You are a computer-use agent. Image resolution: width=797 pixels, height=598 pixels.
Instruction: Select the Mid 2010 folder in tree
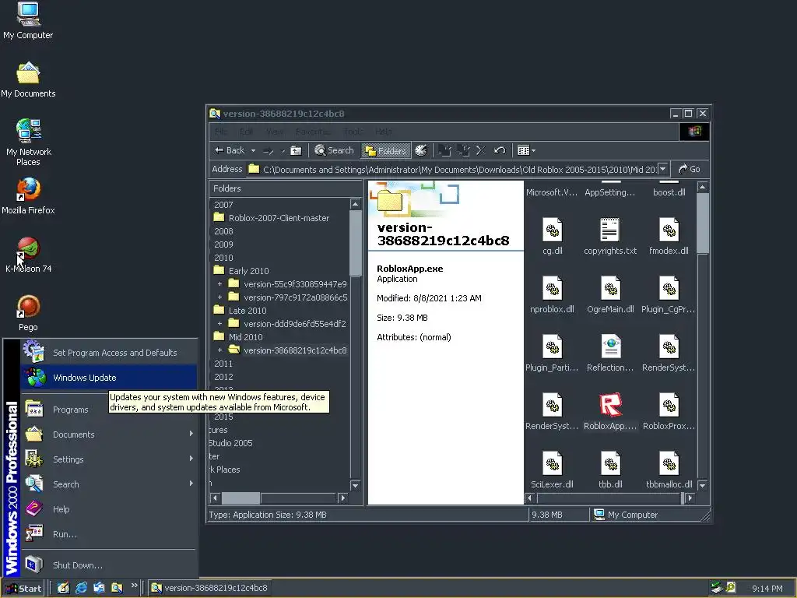point(238,337)
